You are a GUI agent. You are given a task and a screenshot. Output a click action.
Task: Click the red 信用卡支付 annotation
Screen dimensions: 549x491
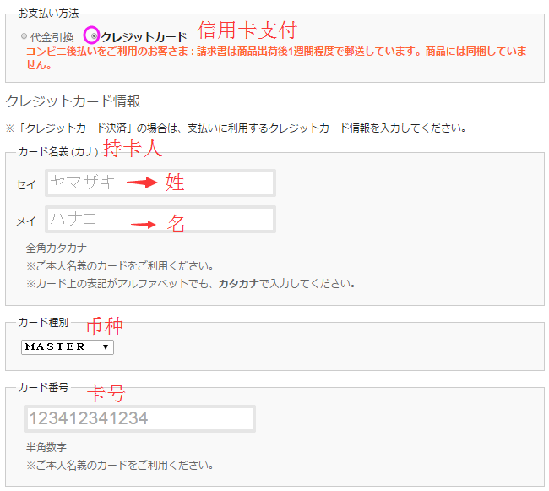[247, 30]
